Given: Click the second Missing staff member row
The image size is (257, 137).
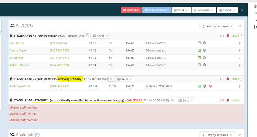Looking at the screenshot, I should click(126, 114).
